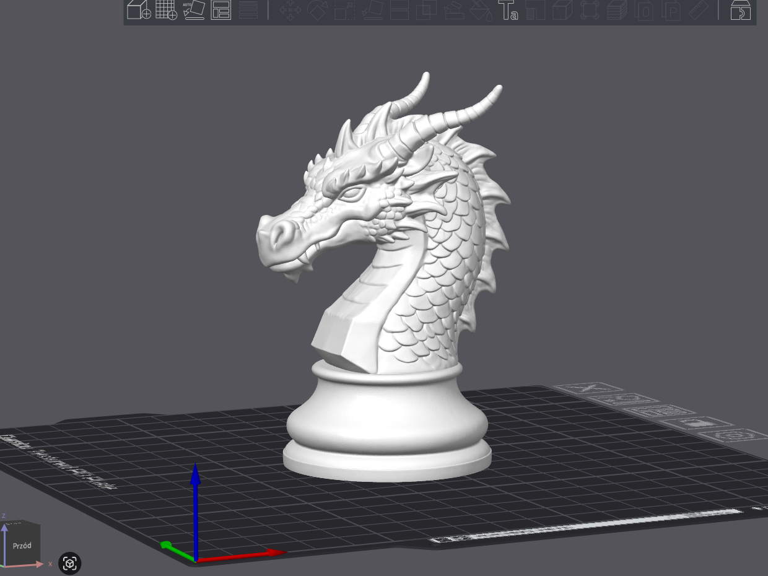This screenshot has height=576, width=768.
Task: Click the plate's second side icon below X
Action: 623,399
